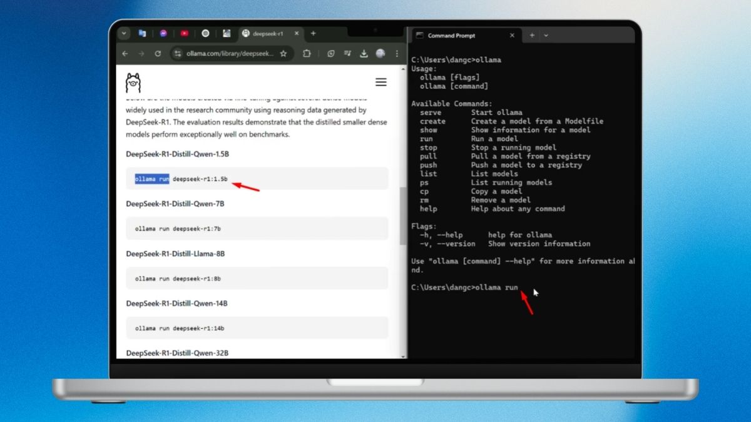Screen dimensions: 751x422
Task: Click the 'serve' command row in terminal
Action: pyautogui.click(x=471, y=113)
